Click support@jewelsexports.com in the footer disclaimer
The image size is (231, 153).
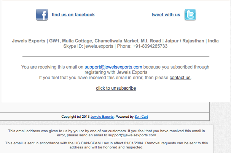pyautogui.click(x=132, y=135)
